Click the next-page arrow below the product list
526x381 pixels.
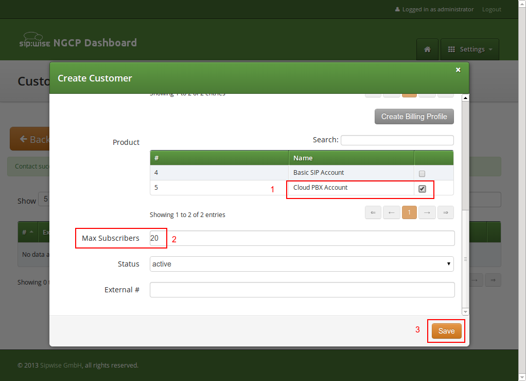pos(427,212)
